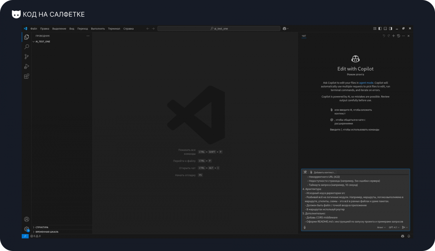Click the microphone voice input icon
This screenshot has height=251, width=435.
tap(304, 227)
